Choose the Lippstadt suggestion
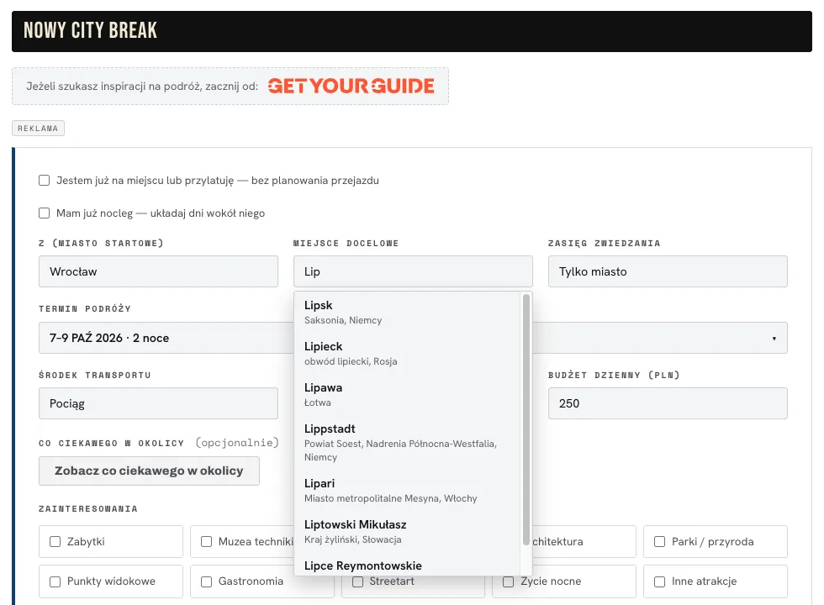Image resolution: width=824 pixels, height=605 pixels. (x=407, y=442)
